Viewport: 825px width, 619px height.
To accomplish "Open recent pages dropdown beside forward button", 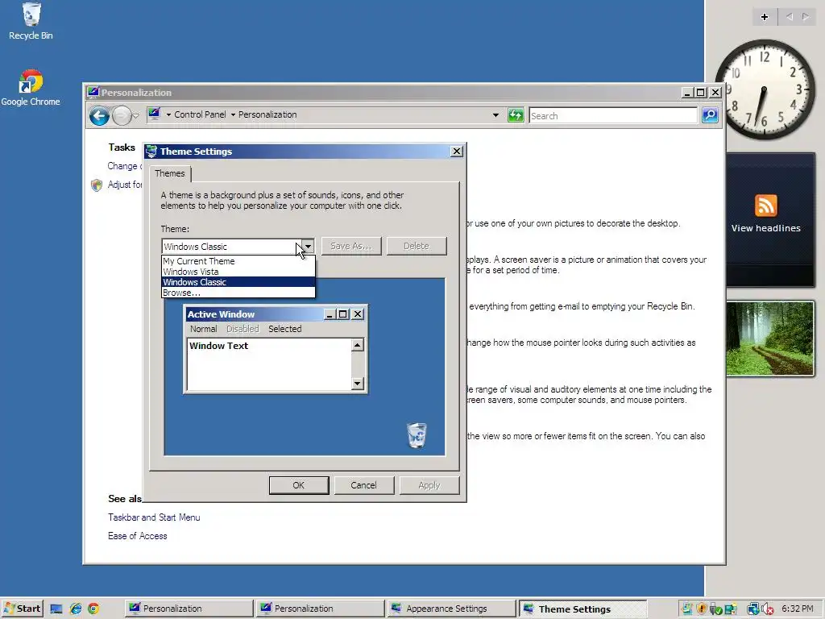I will 135,116.
